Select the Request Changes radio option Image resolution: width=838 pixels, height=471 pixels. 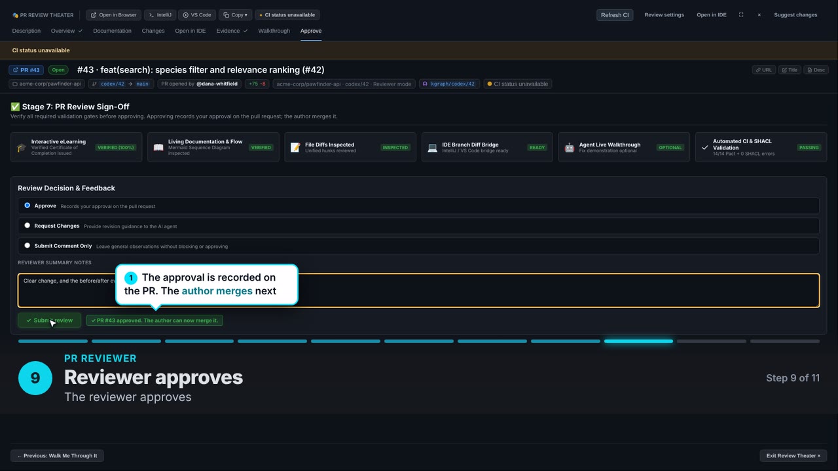[x=27, y=226]
